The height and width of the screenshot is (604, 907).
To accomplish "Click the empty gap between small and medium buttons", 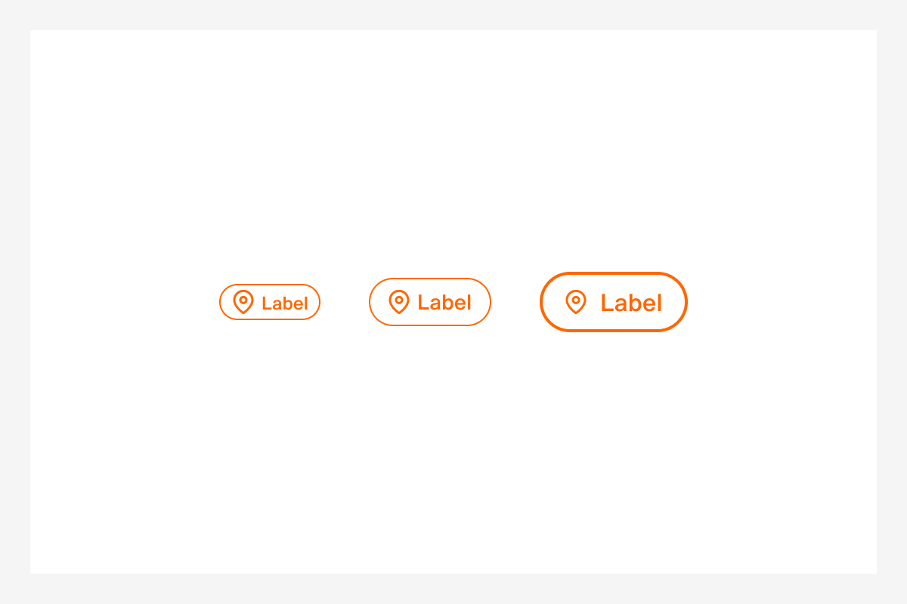I will (x=345, y=302).
